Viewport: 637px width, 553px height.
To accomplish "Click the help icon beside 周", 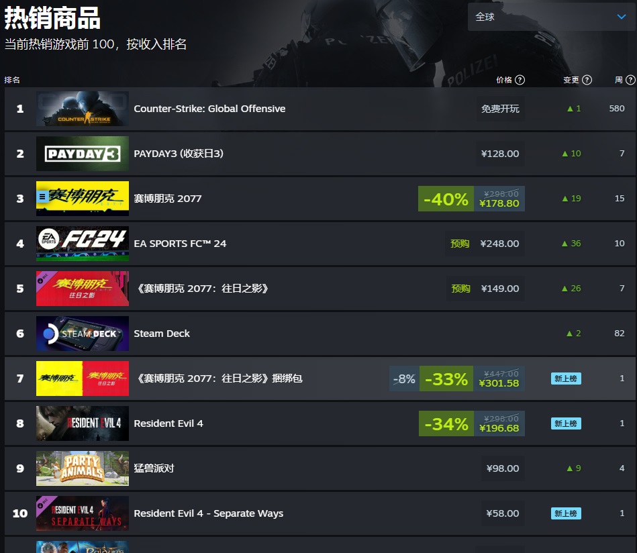I will tap(630, 80).
